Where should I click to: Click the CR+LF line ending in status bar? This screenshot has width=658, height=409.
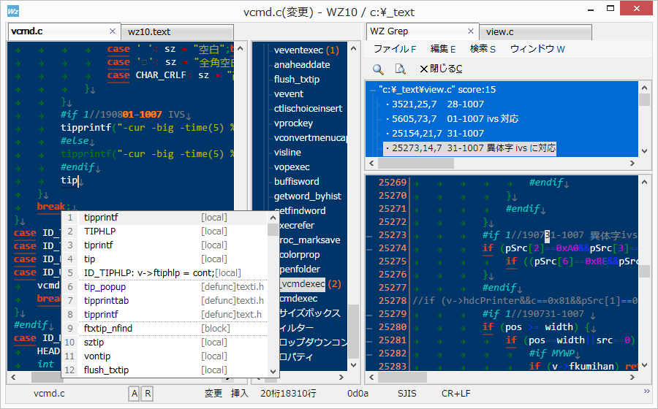455,394
